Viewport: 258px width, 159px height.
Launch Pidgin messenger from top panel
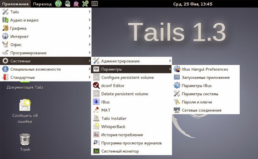[76, 4]
